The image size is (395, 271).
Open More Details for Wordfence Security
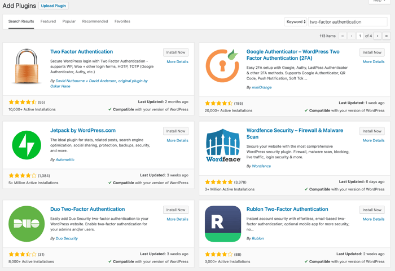tap(374, 140)
